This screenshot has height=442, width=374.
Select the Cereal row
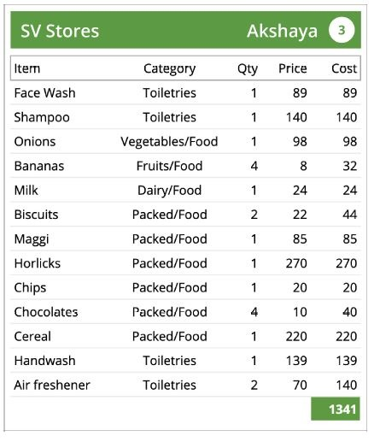click(185, 336)
